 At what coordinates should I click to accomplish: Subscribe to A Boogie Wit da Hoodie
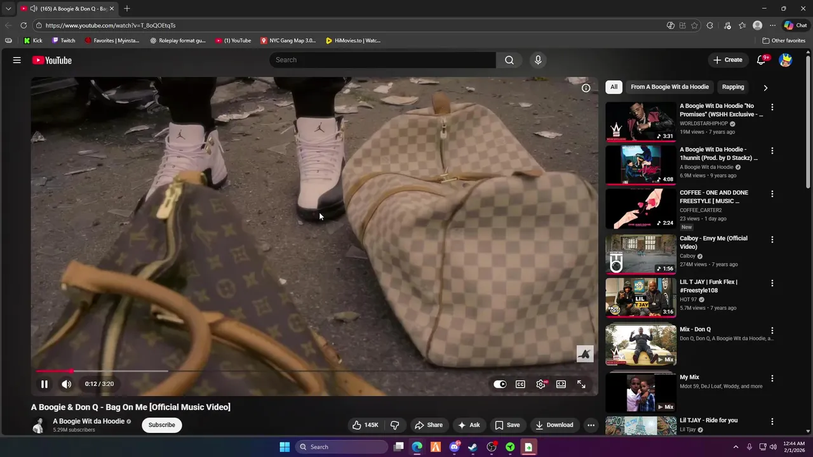[x=162, y=425]
